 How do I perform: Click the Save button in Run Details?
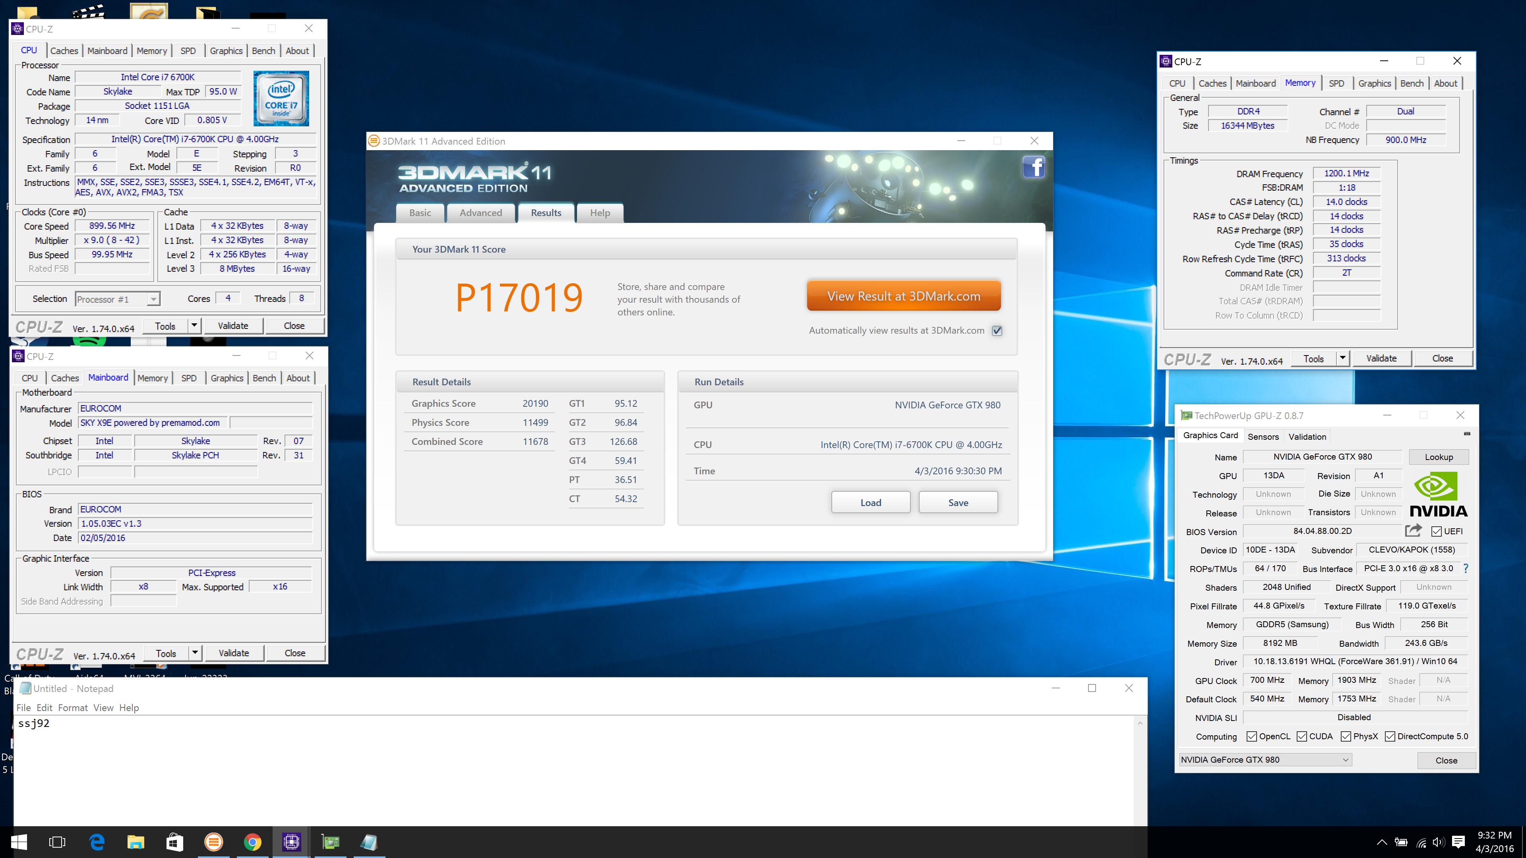958,502
